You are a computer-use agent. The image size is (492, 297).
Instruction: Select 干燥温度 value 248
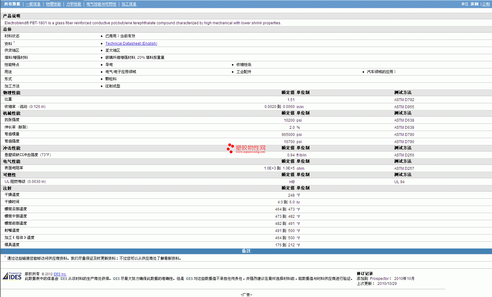(291, 195)
